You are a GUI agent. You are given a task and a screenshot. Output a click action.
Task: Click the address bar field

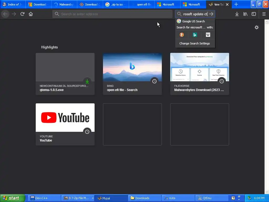click(112, 14)
